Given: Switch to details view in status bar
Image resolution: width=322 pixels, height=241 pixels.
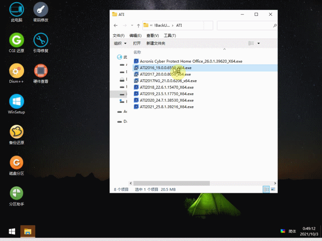Looking at the screenshot, I should point(266,189).
